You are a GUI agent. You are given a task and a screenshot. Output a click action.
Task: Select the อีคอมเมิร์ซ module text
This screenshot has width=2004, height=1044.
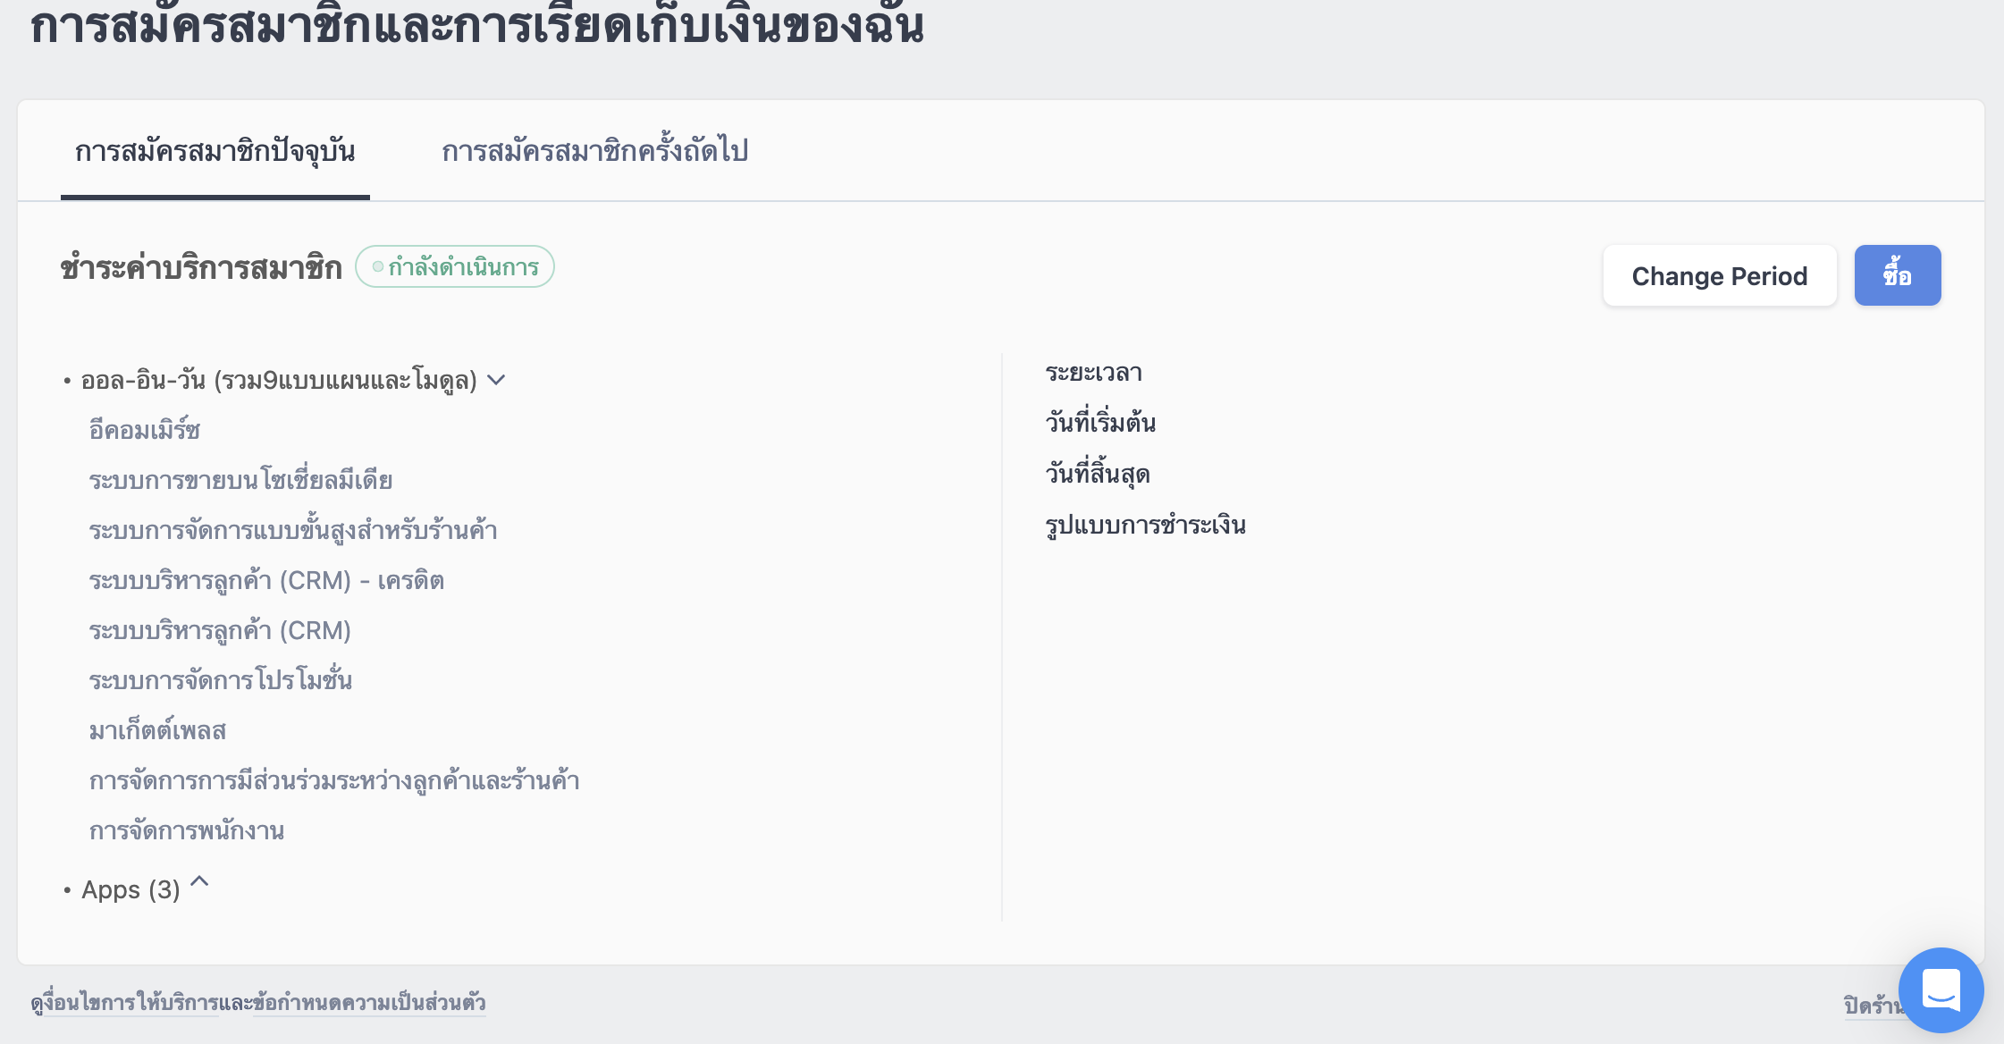[x=144, y=430]
